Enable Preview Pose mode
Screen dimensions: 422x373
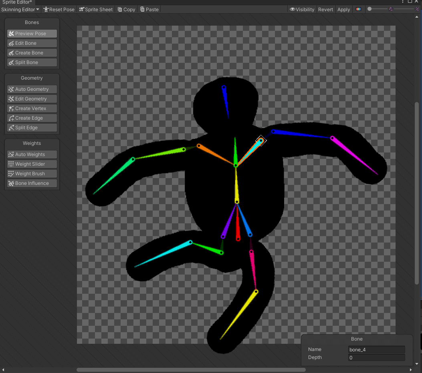tap(32, 33)
